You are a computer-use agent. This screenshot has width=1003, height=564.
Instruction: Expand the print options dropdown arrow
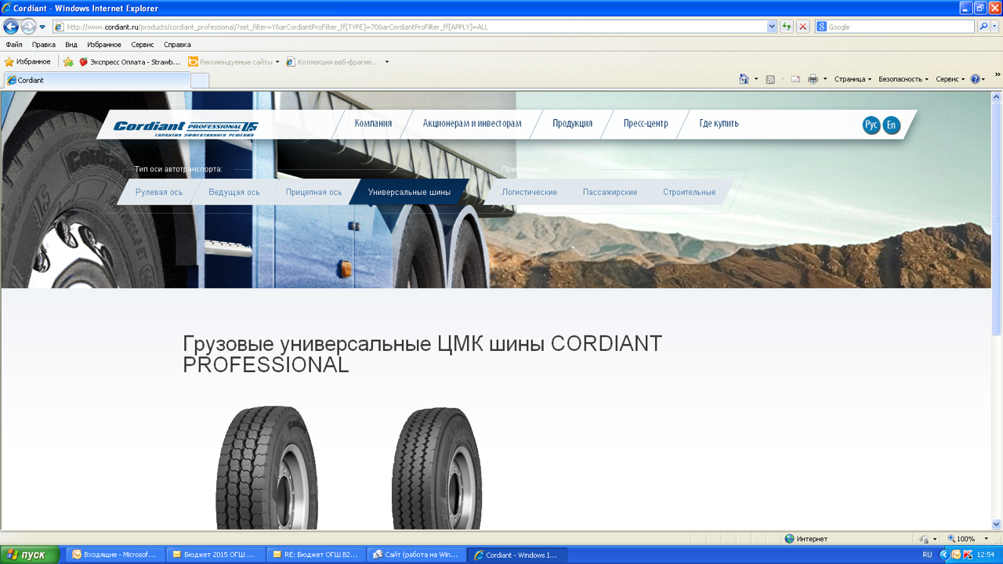click(825, 79)
